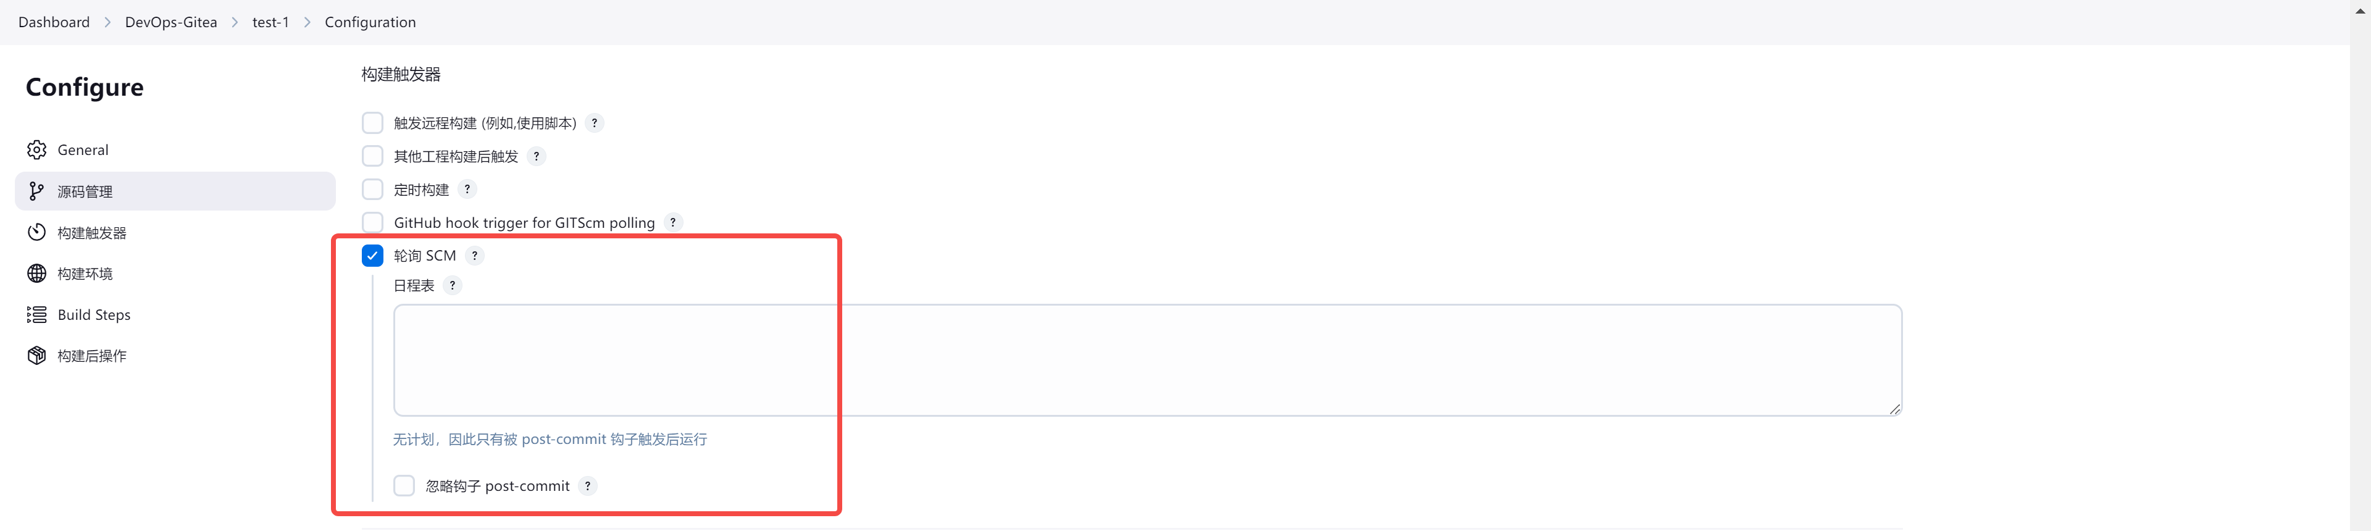Open the Dashboard breadcrumb link
This screenshot has width=2371, height=531.
(x=54, y=22)
